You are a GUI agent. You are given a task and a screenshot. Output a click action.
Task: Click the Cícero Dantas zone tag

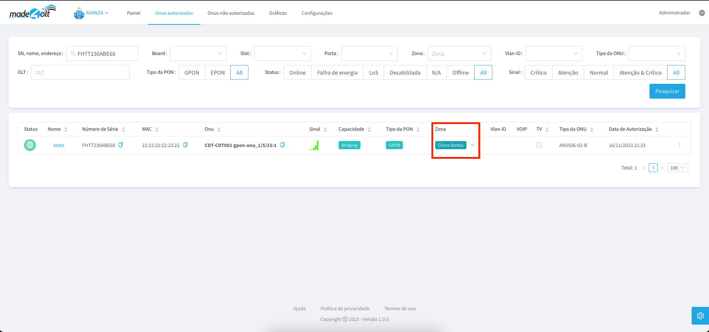(x=450, y=145)
